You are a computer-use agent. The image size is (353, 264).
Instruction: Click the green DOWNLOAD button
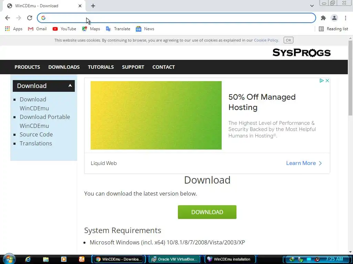pos(207,212)
